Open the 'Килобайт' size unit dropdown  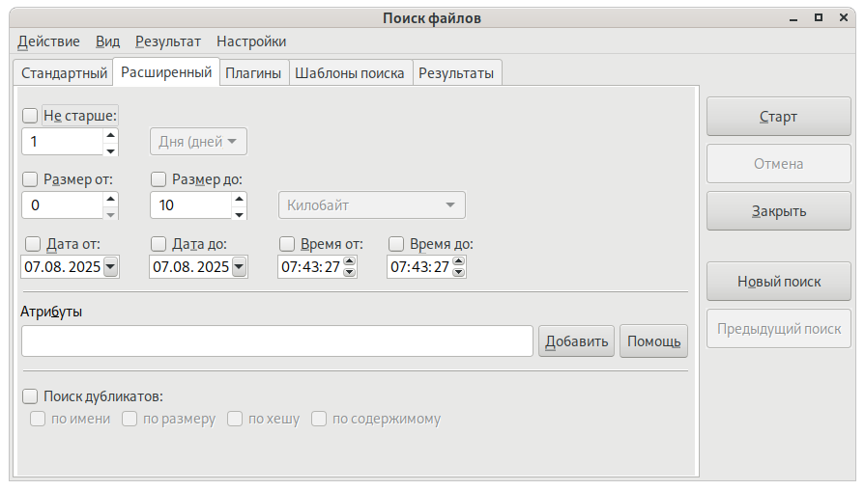coord(371,205)
